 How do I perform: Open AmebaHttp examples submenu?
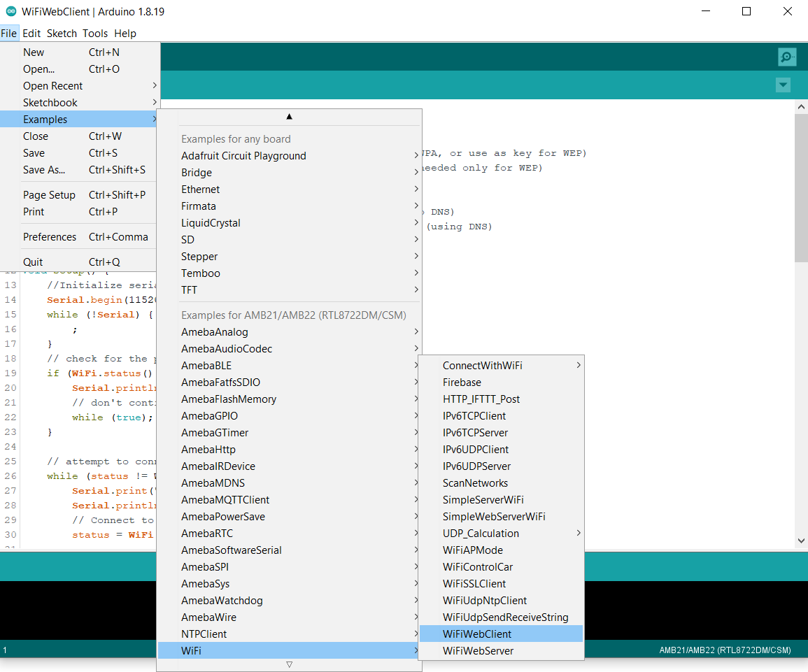pos(289,450)
